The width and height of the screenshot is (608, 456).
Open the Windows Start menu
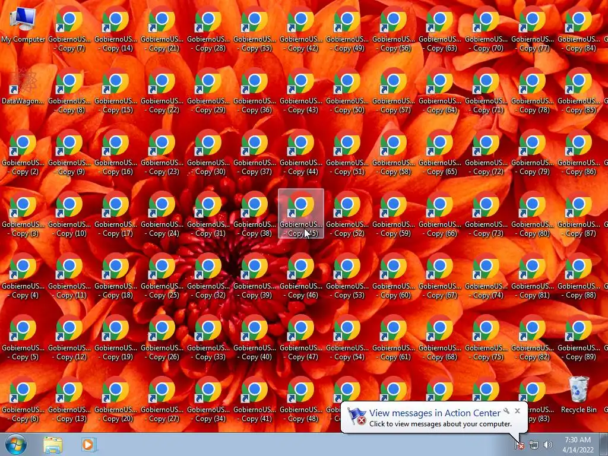pos(16,444)
